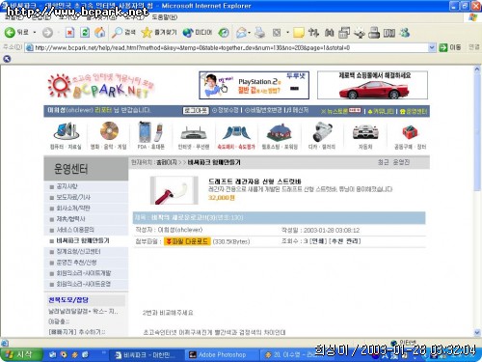
Task: Open the Media globe panel
Action: (198, 33)
